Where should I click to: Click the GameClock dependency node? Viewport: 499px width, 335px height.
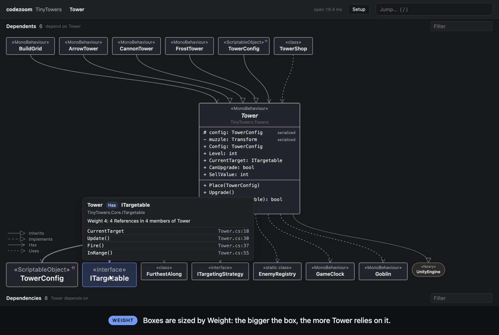[x=330, y=271]
